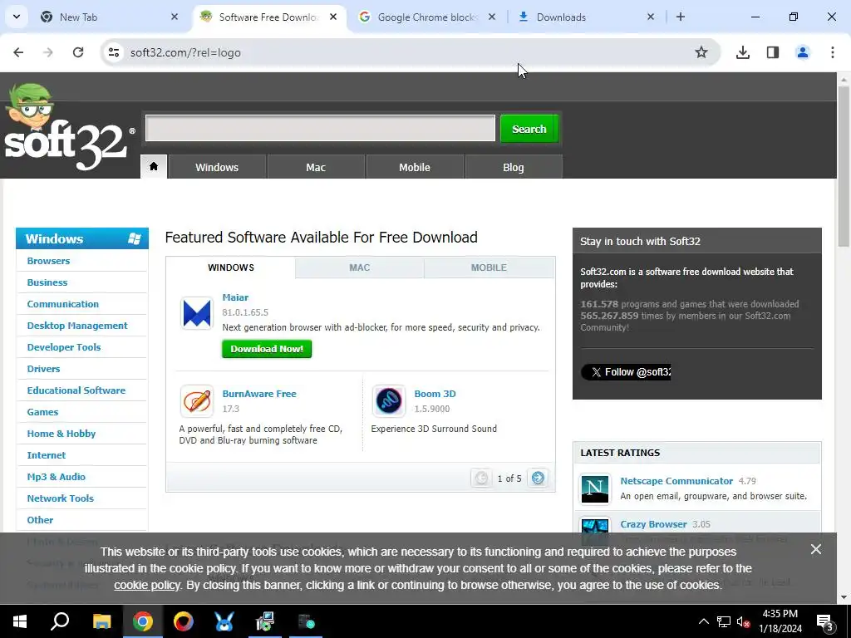Viewport: 851px width, 638px height.
Task: Open the Maiar title link
Action: (235, 298)
